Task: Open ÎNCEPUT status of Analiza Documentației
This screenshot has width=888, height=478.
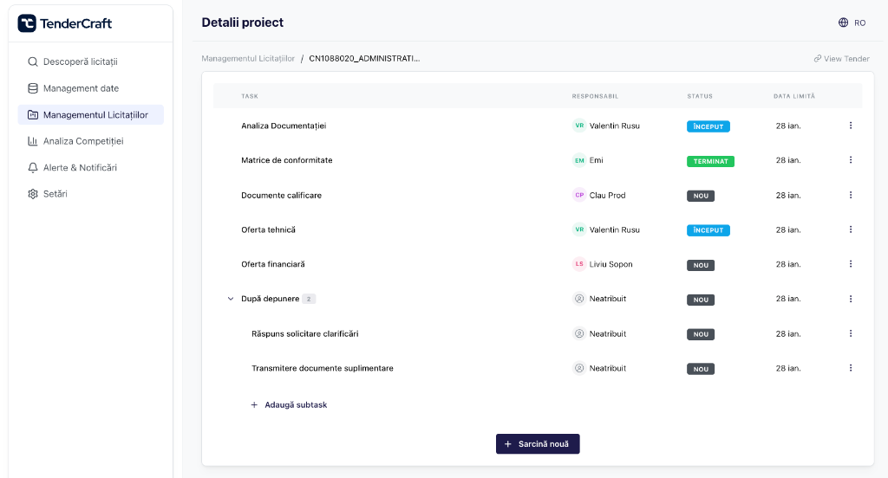Action: 708,126
